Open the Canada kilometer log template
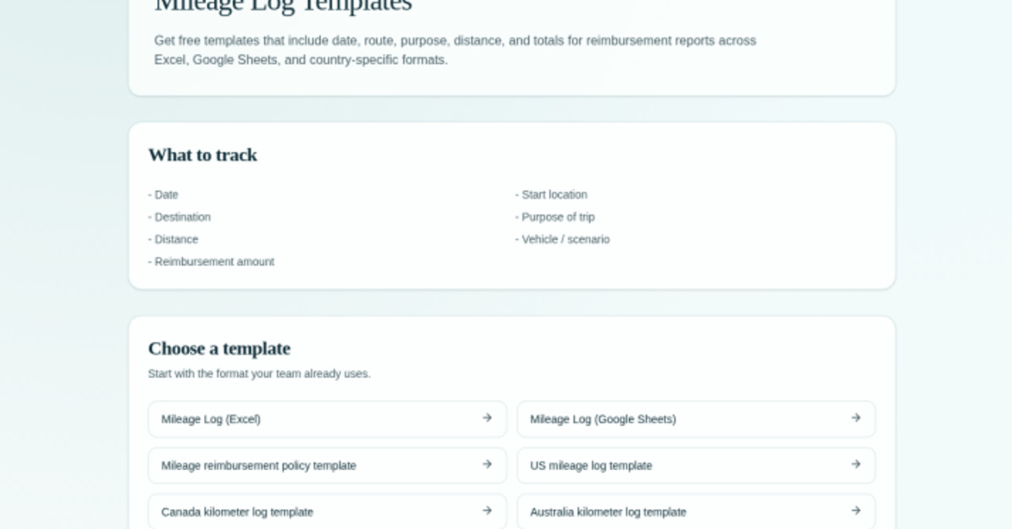1012x529 pixels. pos(327,511)
